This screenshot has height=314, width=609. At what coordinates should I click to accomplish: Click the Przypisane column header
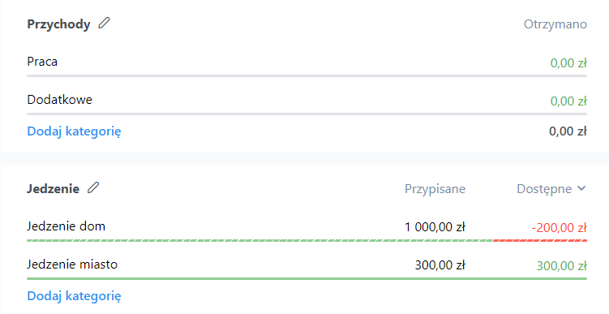(x=435, y=189)
